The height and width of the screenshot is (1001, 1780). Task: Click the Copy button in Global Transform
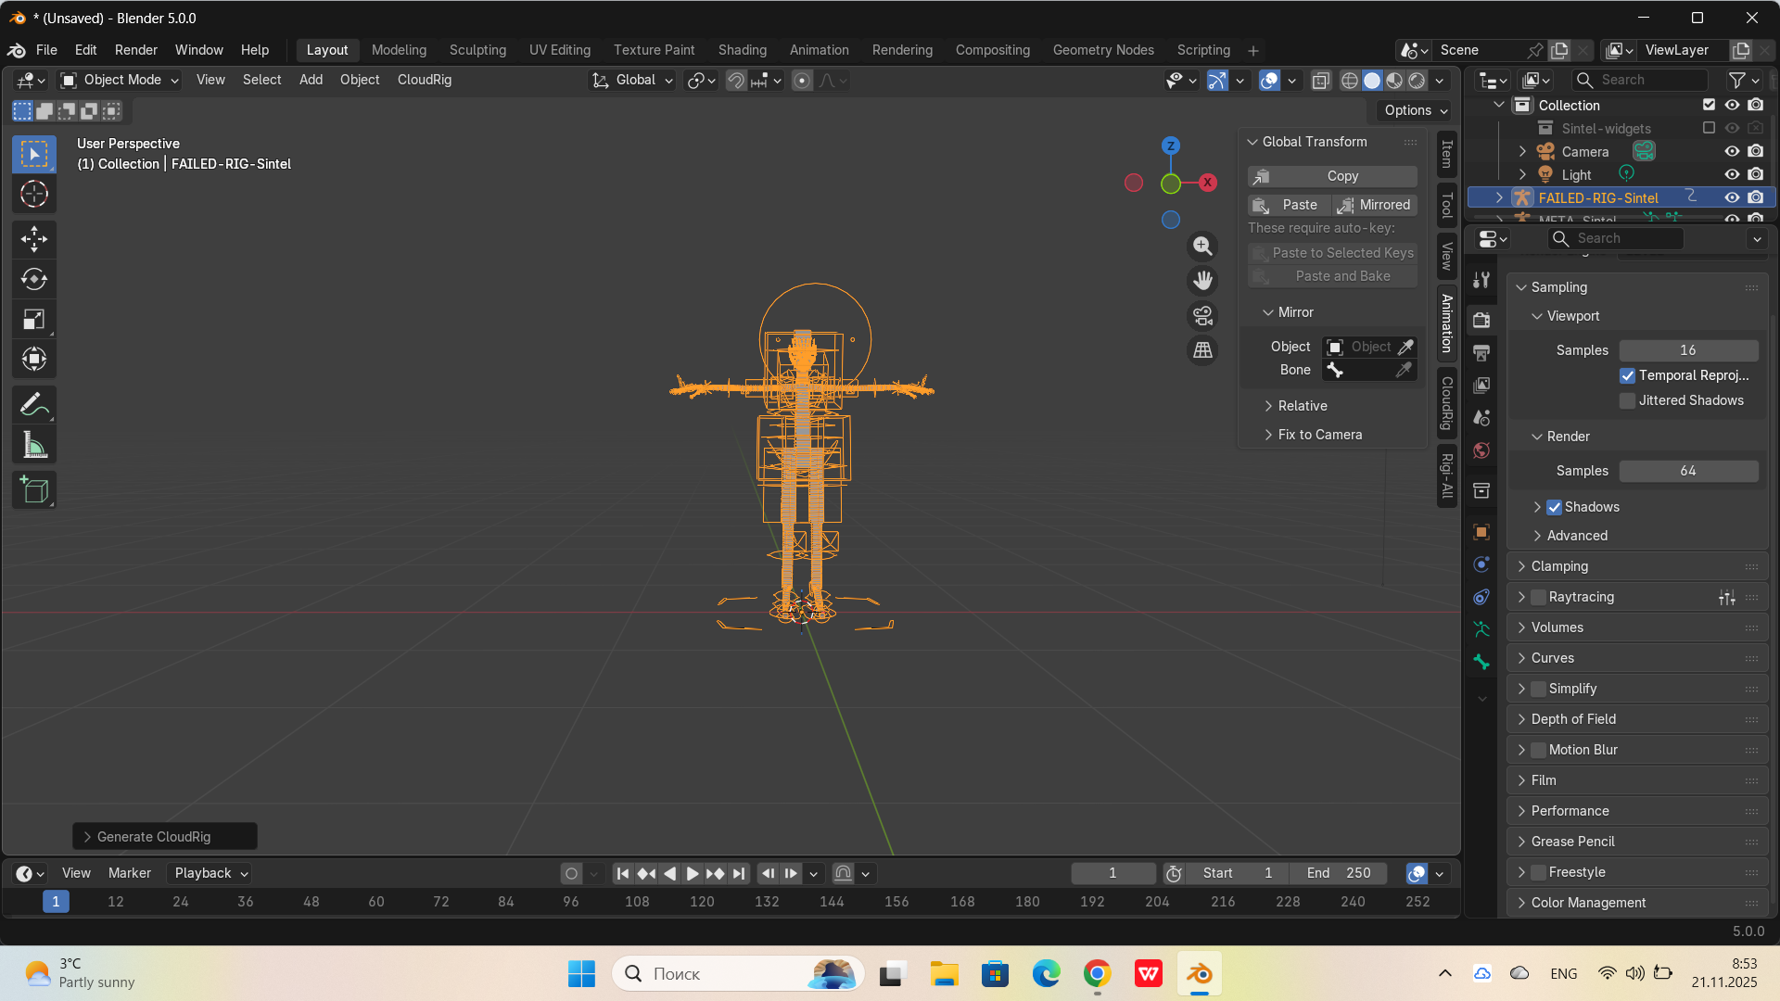[1332, 176]
